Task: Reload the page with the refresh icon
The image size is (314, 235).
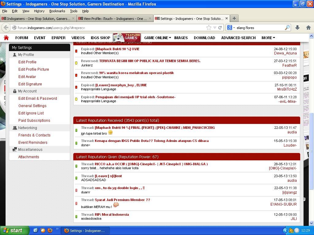Action: [220, 28]
